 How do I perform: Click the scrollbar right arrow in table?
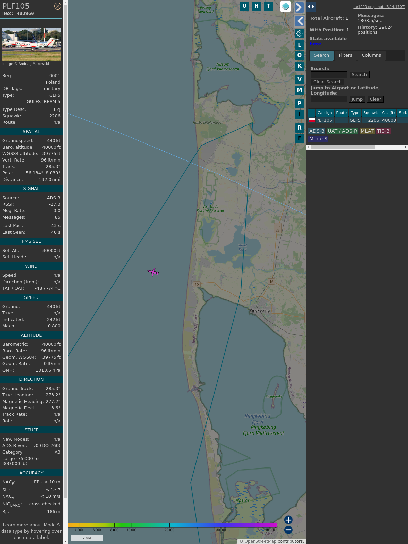click(x=405, y=147)
